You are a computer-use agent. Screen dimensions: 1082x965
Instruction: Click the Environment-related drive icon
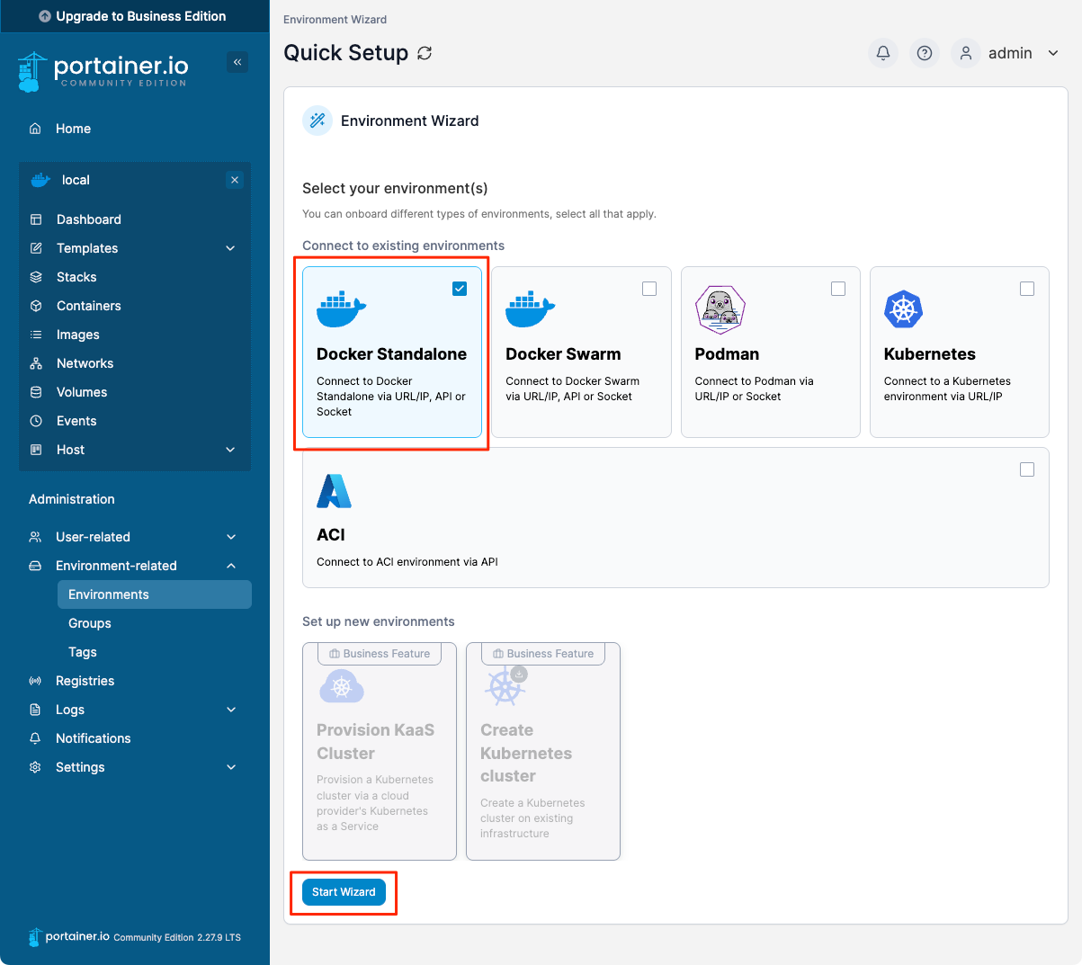coord(35,566)
